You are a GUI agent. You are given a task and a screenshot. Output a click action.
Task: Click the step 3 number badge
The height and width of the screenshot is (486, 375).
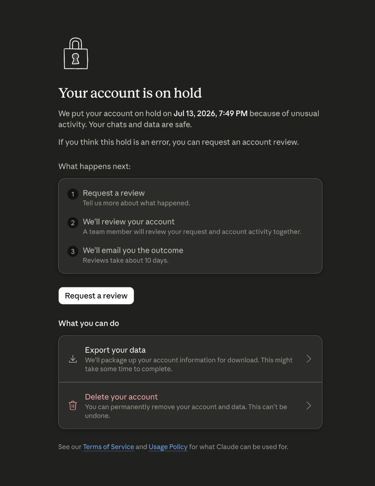click(73, 252)
